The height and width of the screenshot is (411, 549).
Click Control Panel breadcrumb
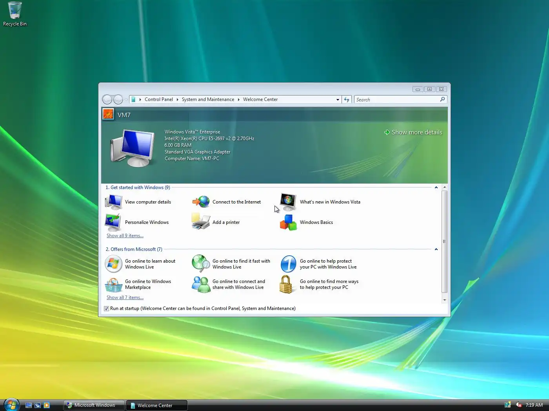pos(159,99)
